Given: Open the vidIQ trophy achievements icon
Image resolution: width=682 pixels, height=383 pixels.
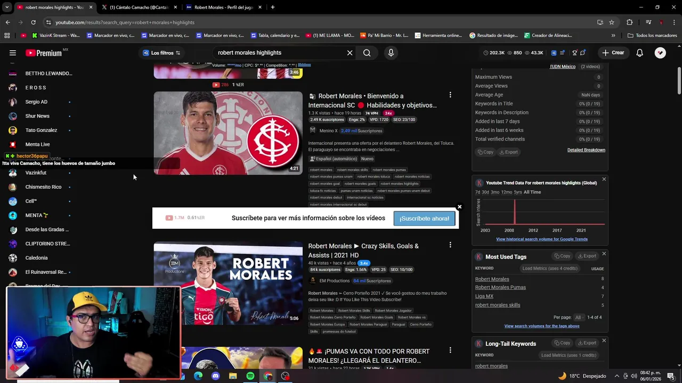Looking at the screenshot, I should tap(575, 53).
